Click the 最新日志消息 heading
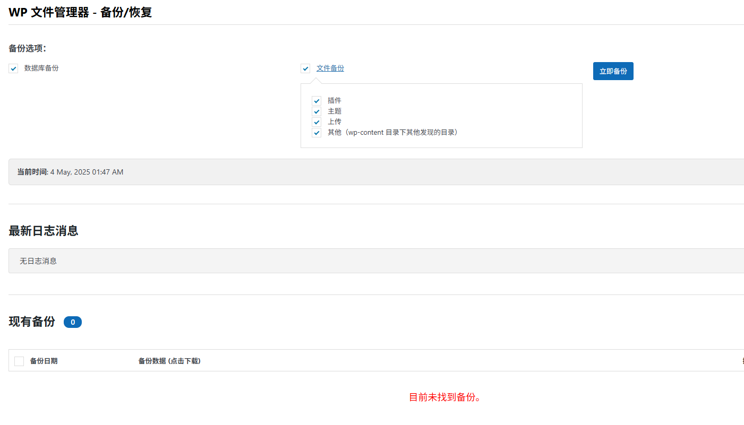 click(x=44, y=231)
